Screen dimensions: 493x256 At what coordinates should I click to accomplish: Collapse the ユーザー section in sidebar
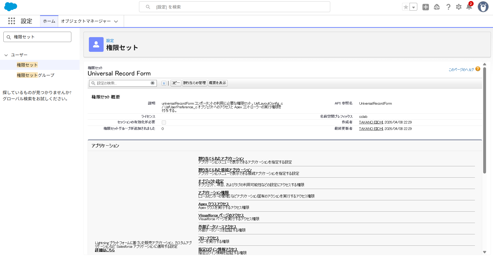[x=6, y=55]
